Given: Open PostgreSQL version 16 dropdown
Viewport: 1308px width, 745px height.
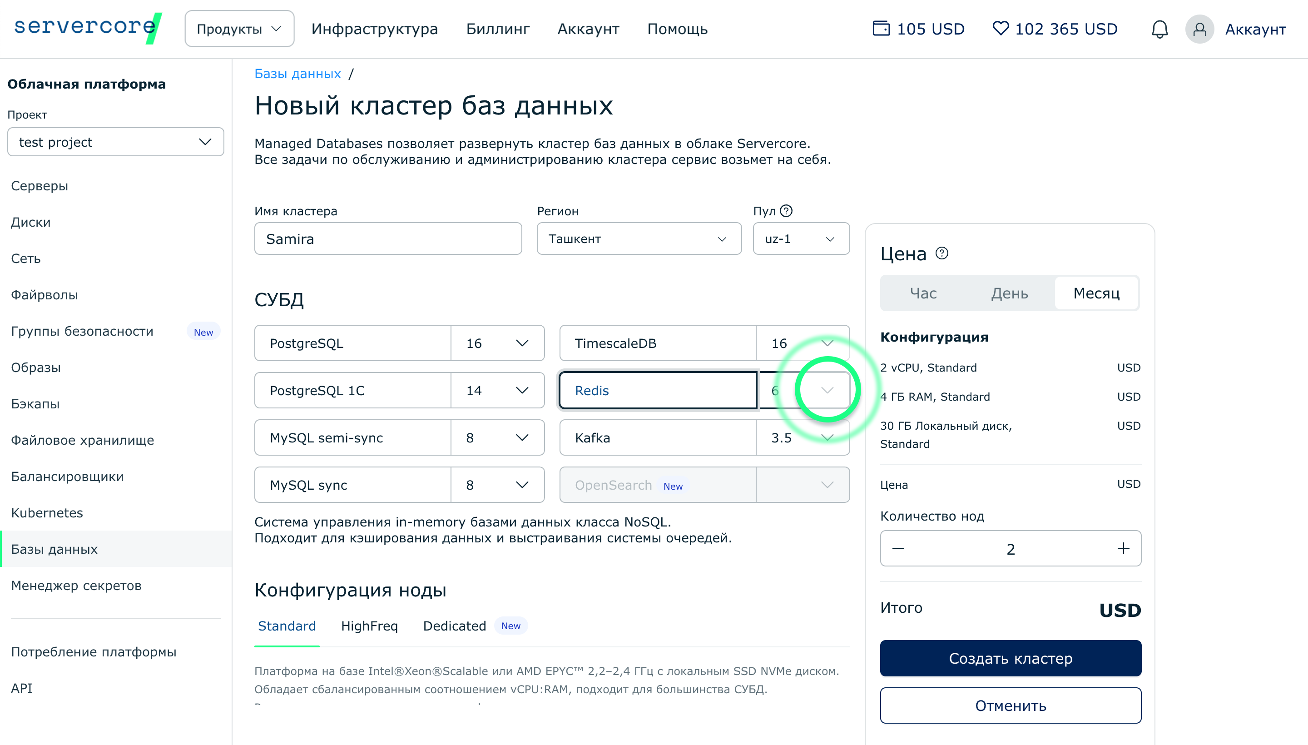Looking at the screenshot, I should (x=497, y=343).
